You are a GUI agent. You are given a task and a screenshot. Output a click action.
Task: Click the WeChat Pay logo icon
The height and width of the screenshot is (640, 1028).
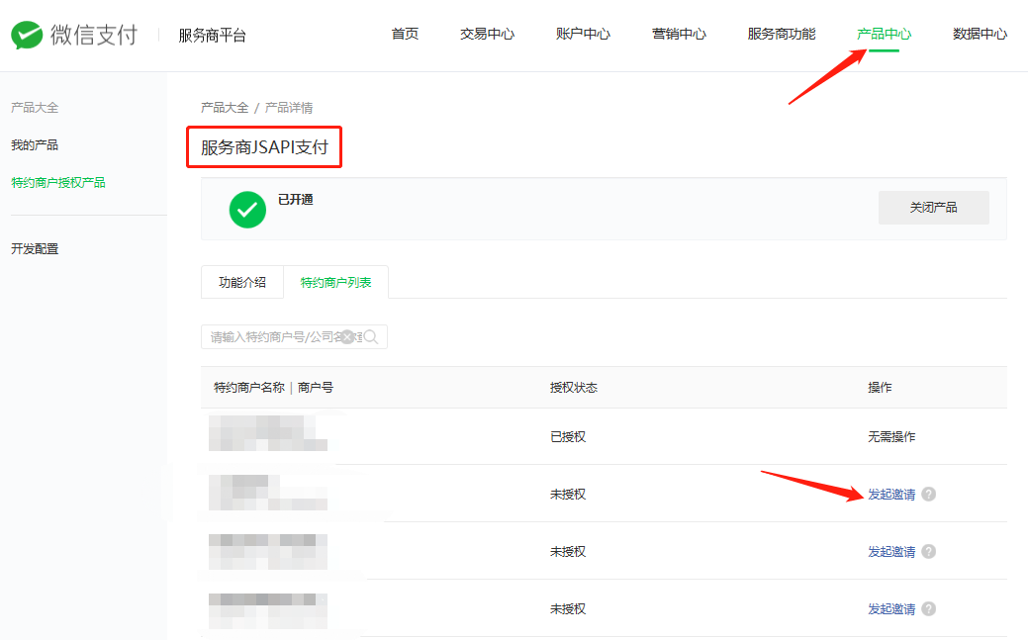[x=27, y=35]
